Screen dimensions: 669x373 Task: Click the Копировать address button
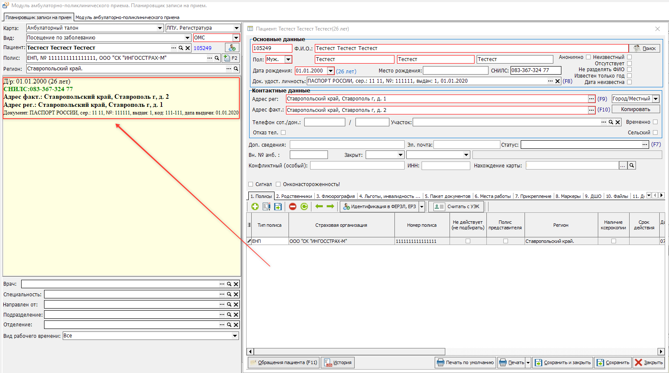636,109
